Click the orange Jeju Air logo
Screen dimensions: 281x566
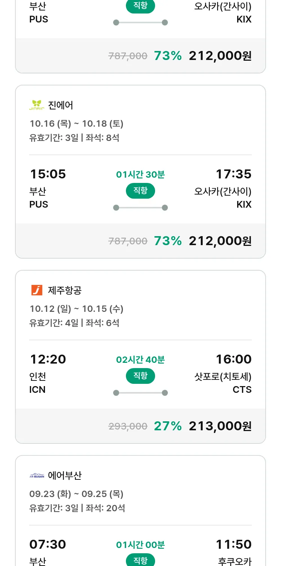tap(37, 290)
